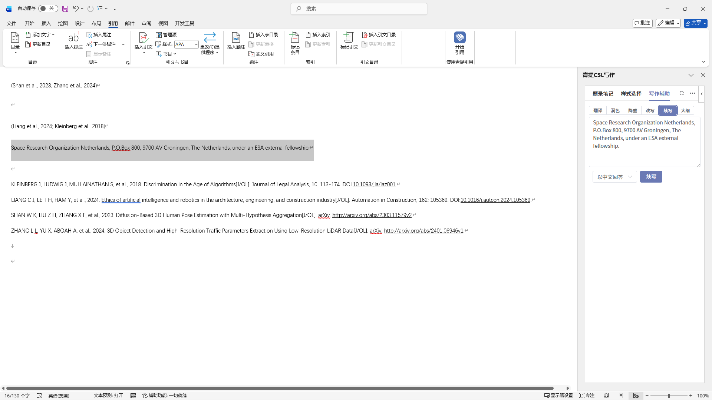The height and width of the screenshot is (400, 712).
Task: Click refresh icon in 青提CSL写作 panel
Action: [682, 93]
